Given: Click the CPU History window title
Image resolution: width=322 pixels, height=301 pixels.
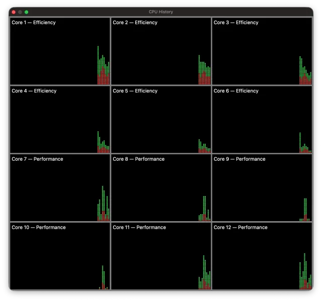Looking at the screenshot, I should coord(160,12).
